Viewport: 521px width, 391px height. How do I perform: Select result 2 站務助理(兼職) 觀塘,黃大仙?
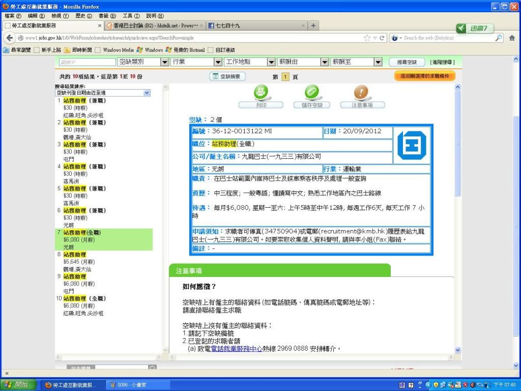(104, 130)
